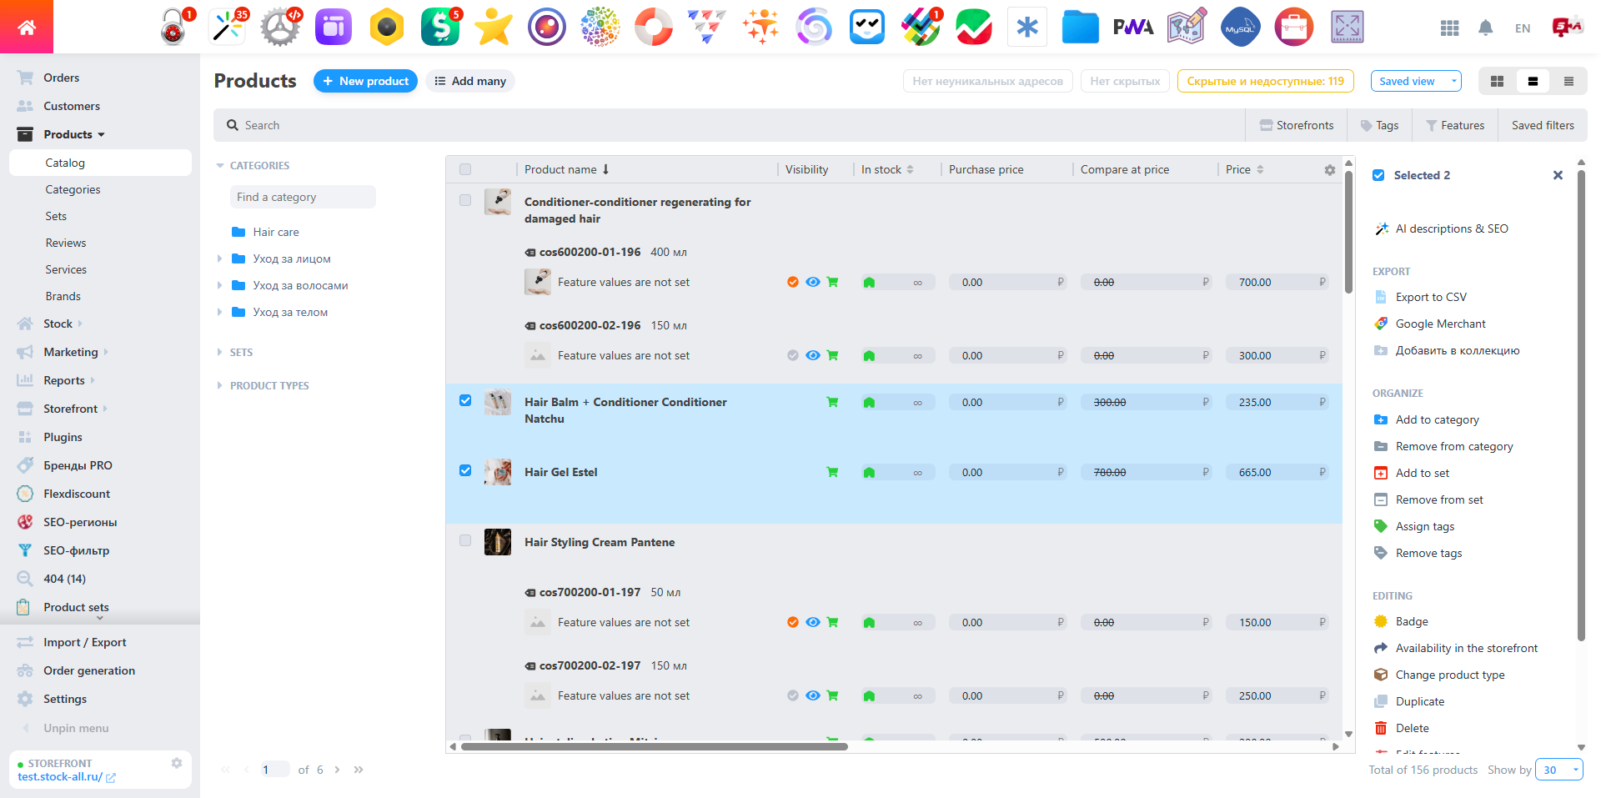The height and width of the screenshot is (798, 1601).
Task: Click the Export to CSV link
Action: click(x=1431, y=297)
